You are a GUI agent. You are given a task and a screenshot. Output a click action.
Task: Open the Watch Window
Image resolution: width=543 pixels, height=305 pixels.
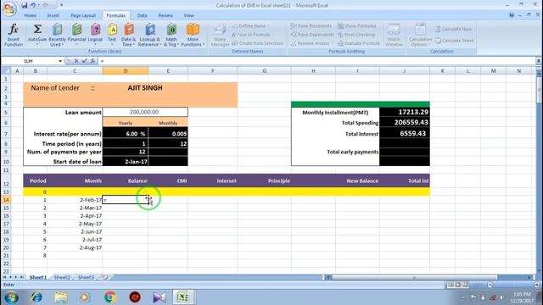click(394, 35)
